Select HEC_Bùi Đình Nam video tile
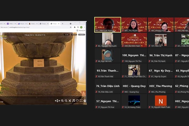 click(x=134, y=40)
